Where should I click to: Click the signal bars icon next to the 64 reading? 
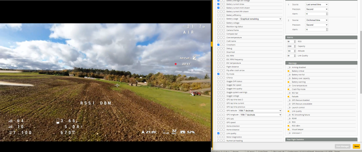(x=10, y=121)
